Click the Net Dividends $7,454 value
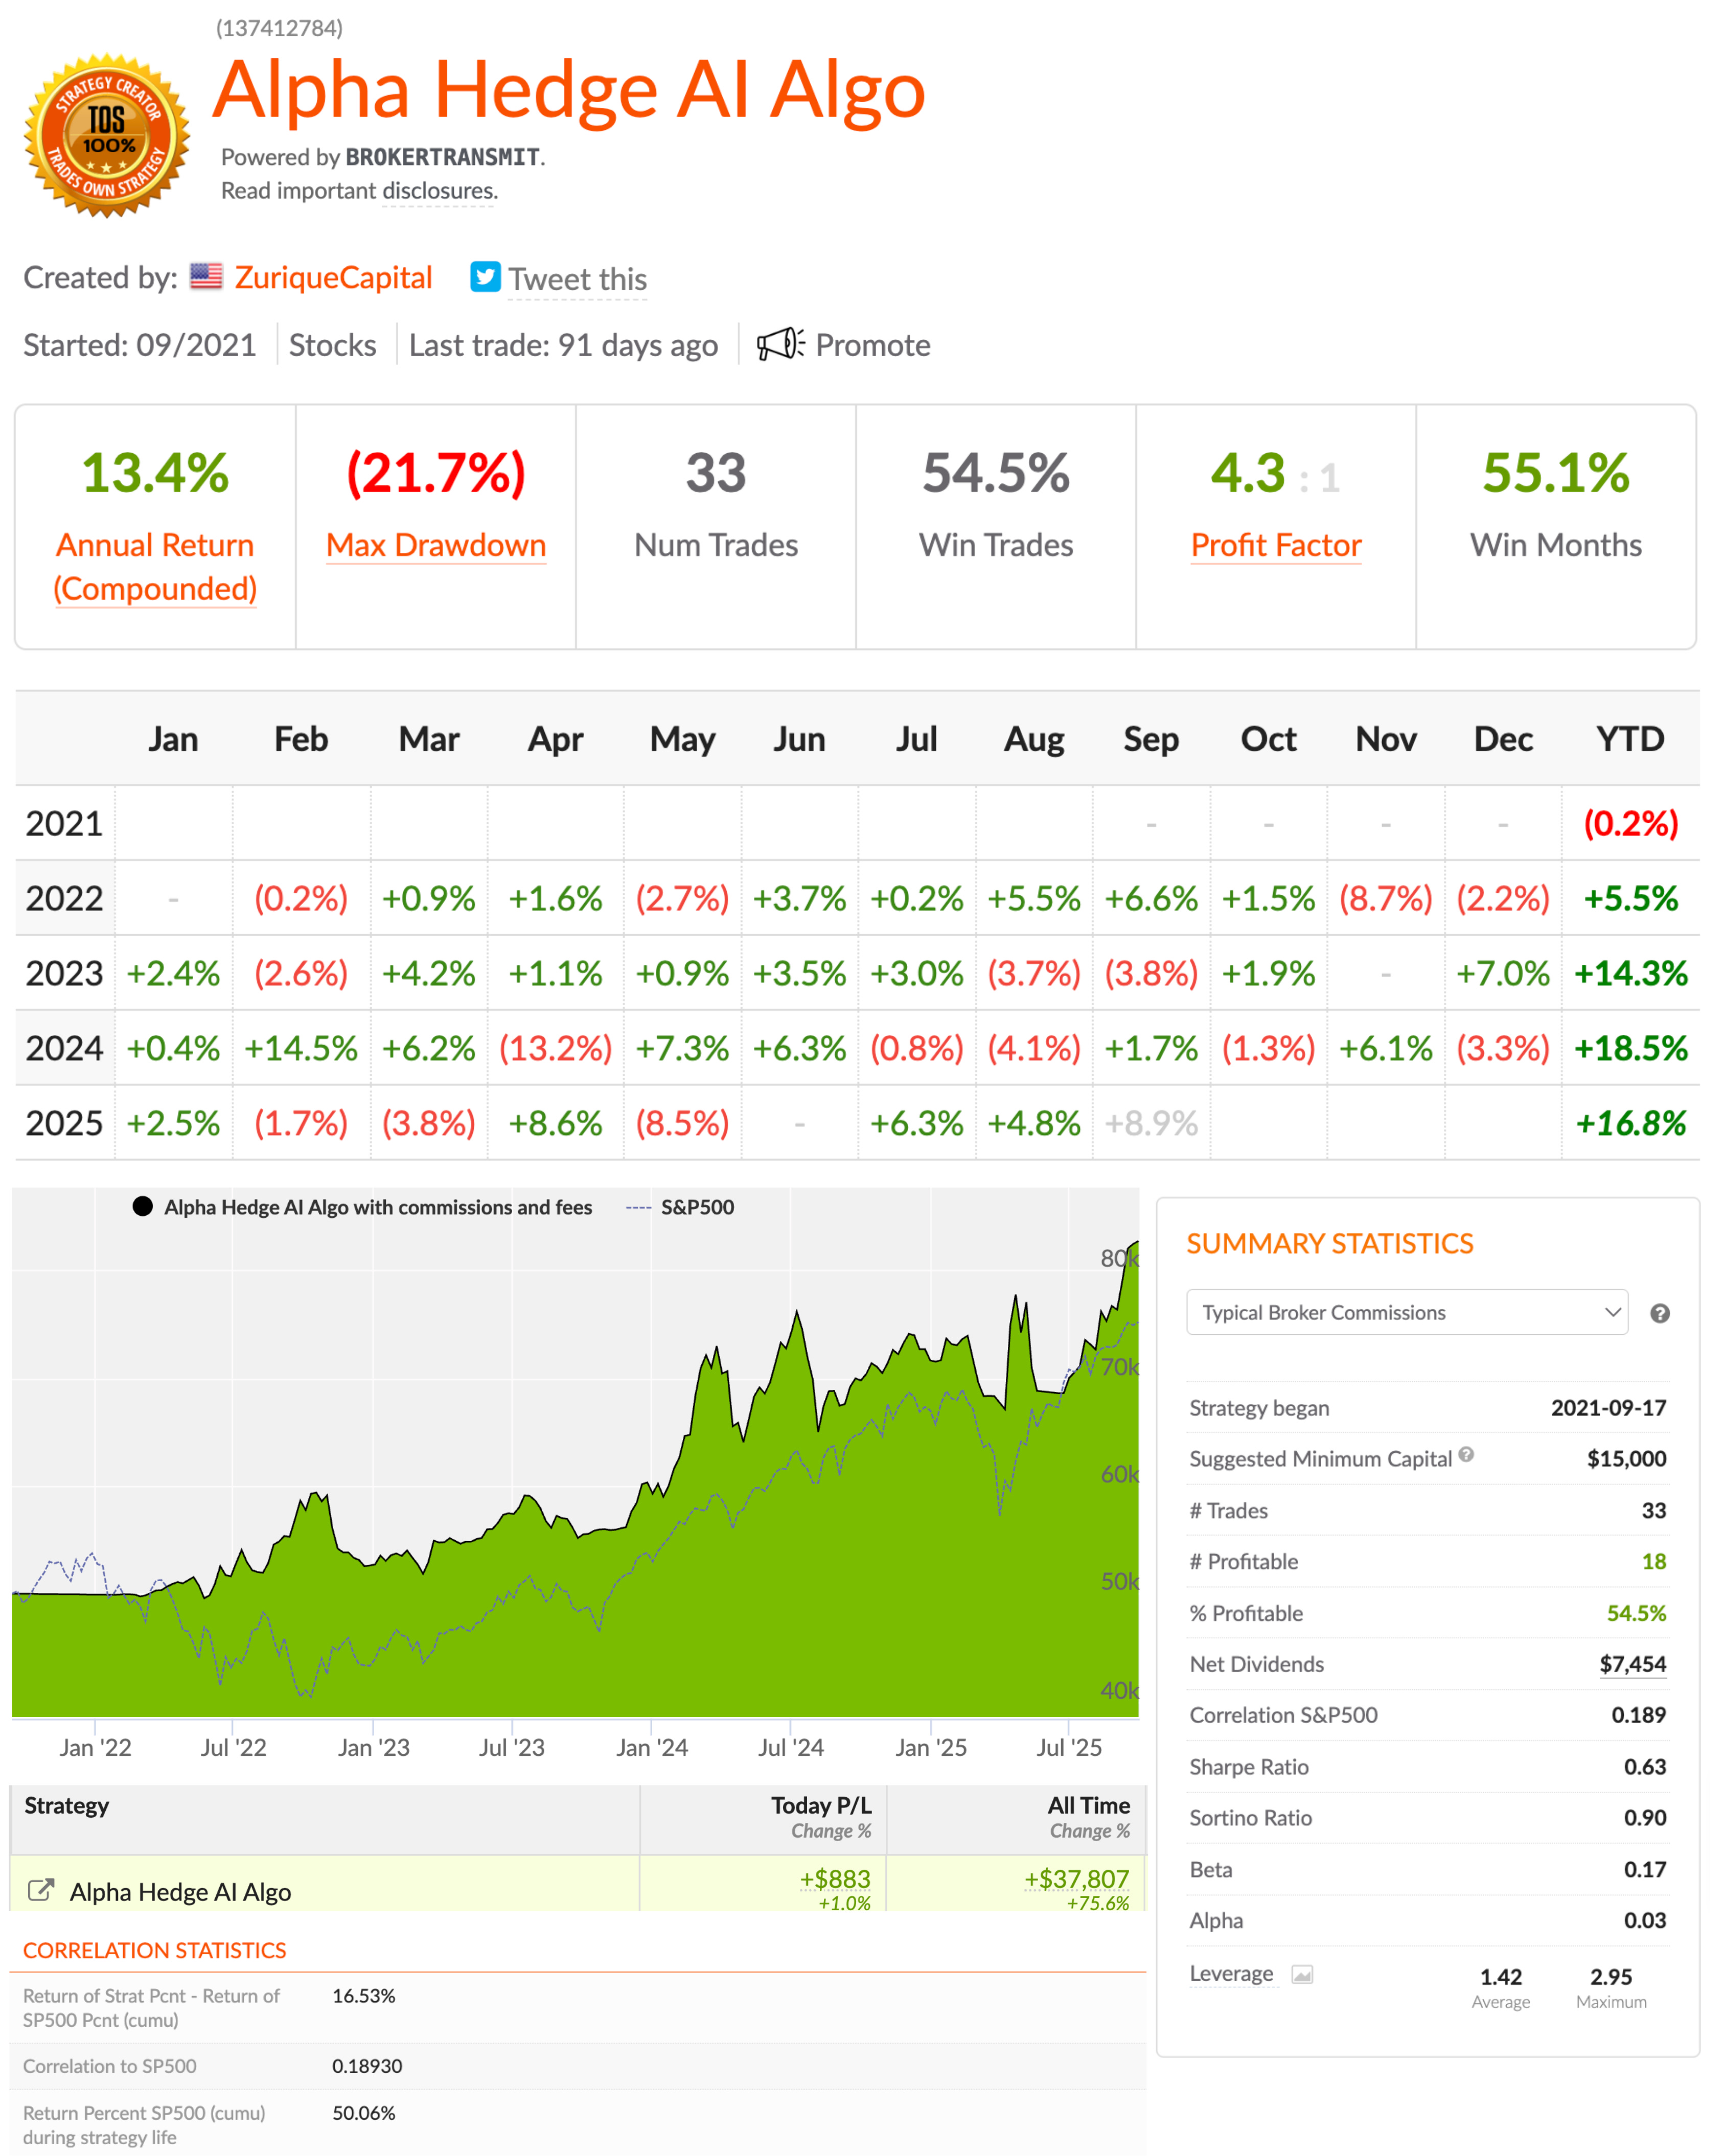 1632,1664
